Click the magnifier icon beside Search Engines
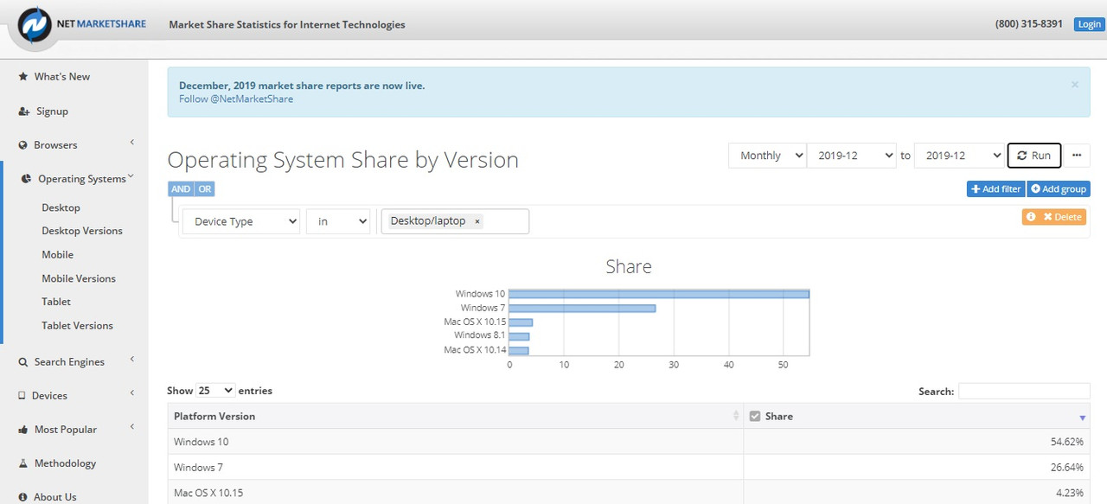The width and height of the screenshot is (1107, 504). [23, 362]
